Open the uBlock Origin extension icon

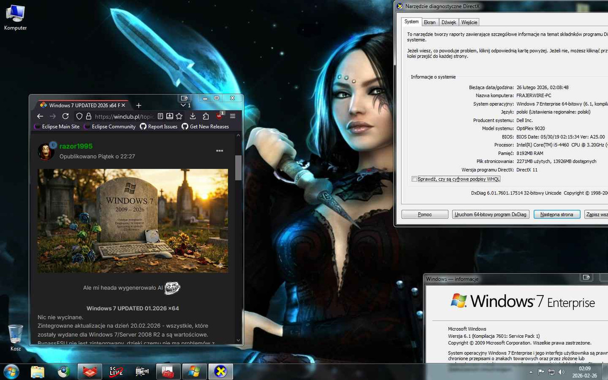click(219, 116)
